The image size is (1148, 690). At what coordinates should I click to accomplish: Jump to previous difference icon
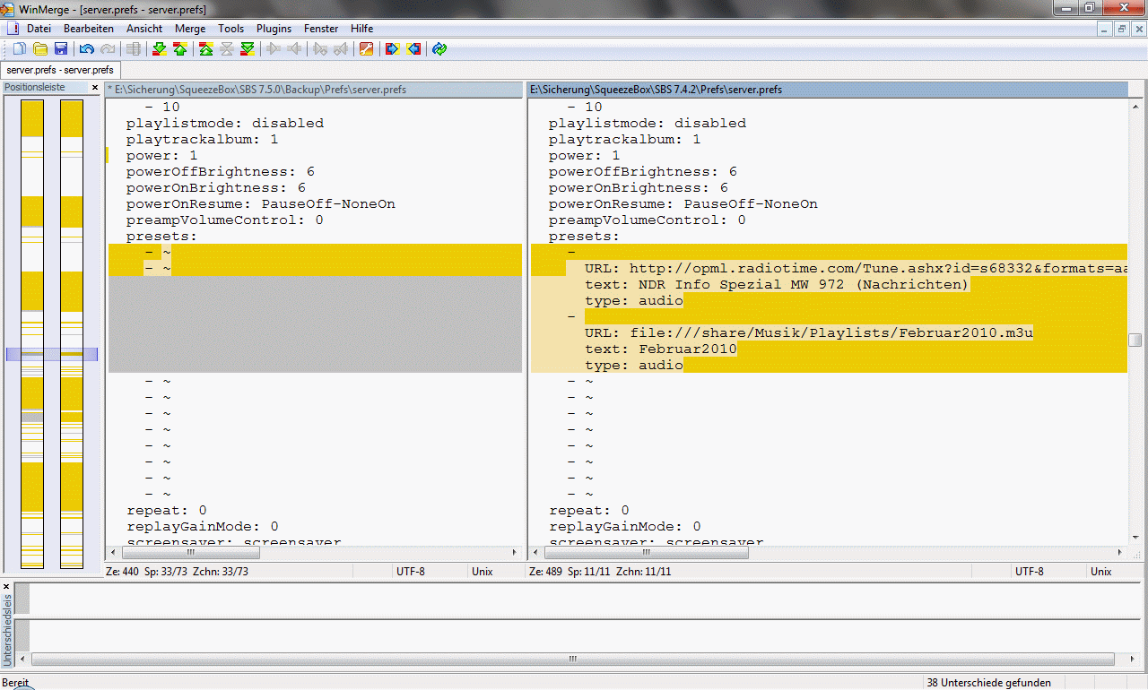click(x=179, y=49)
